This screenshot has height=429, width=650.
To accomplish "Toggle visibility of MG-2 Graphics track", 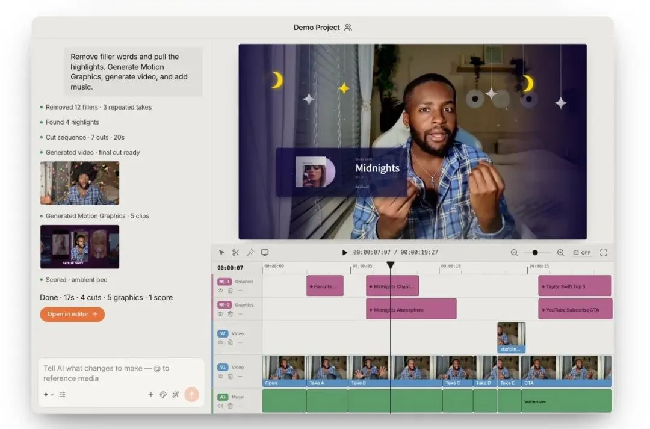I will tap(220, 313).
